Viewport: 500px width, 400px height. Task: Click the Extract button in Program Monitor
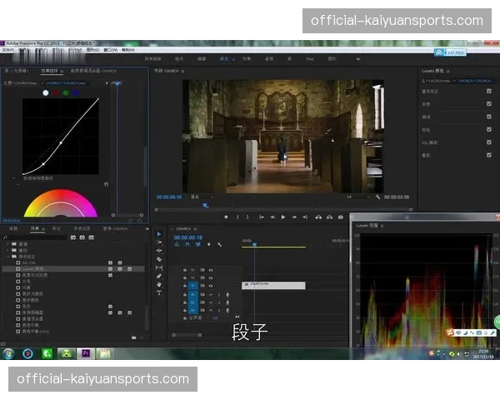pyautogui.click(x=329, y=217)
